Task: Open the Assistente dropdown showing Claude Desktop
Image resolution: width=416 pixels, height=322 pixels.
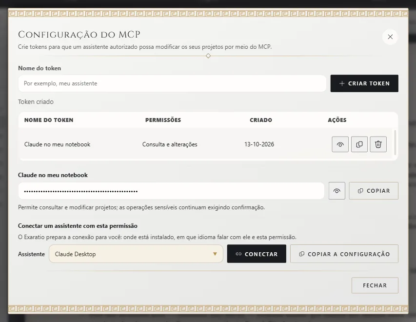Action: click(136, 254)
